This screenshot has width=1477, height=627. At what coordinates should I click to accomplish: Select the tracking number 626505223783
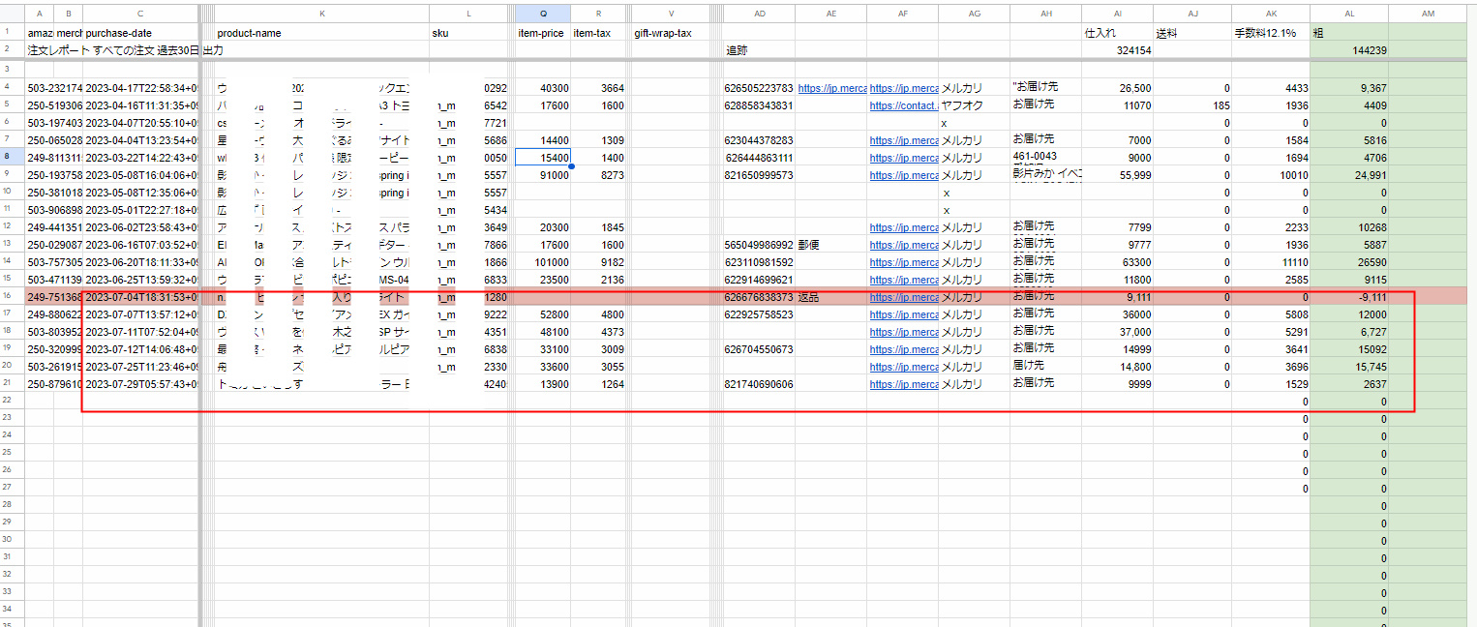pos(759,88)
